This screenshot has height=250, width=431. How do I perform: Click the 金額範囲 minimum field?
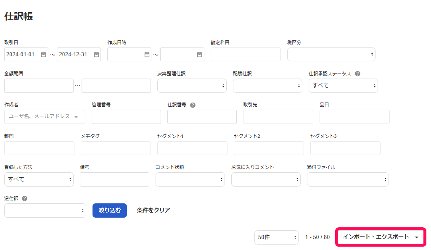tap(39, 86)
